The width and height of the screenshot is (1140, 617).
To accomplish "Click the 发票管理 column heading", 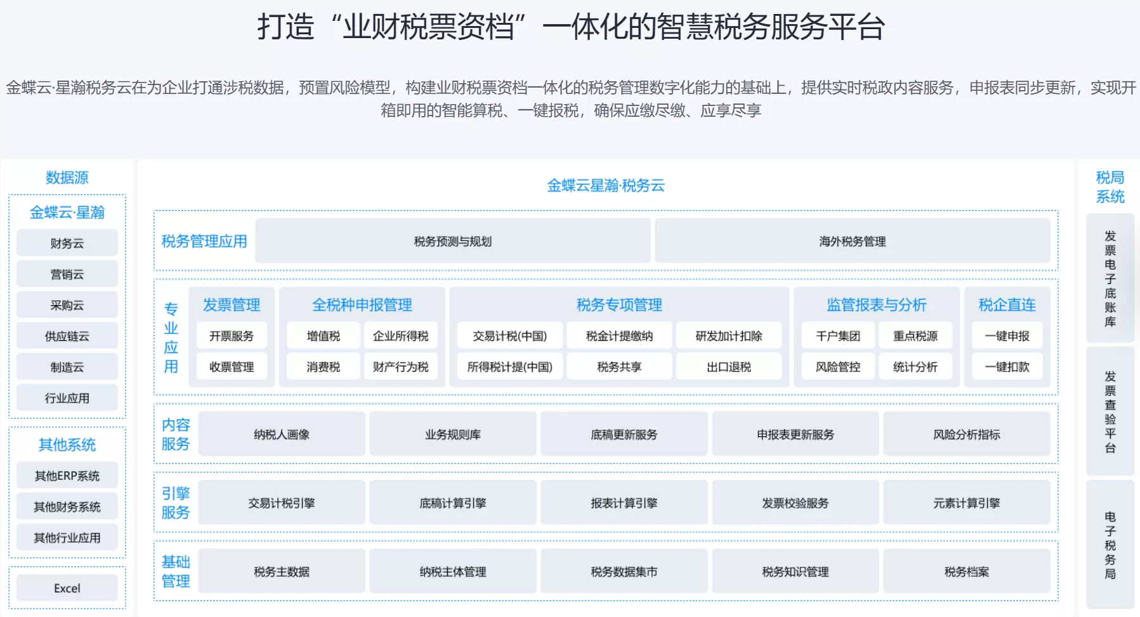I will (232, 305).
